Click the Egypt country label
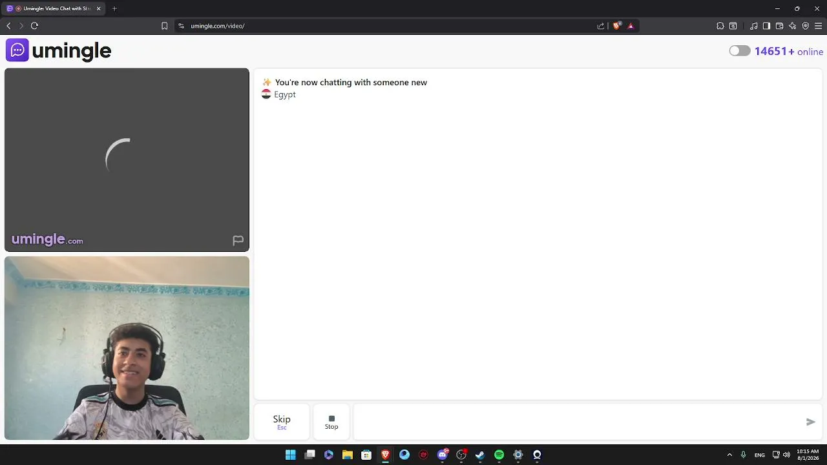Screen dimensions: 827x465 point(285,94)
